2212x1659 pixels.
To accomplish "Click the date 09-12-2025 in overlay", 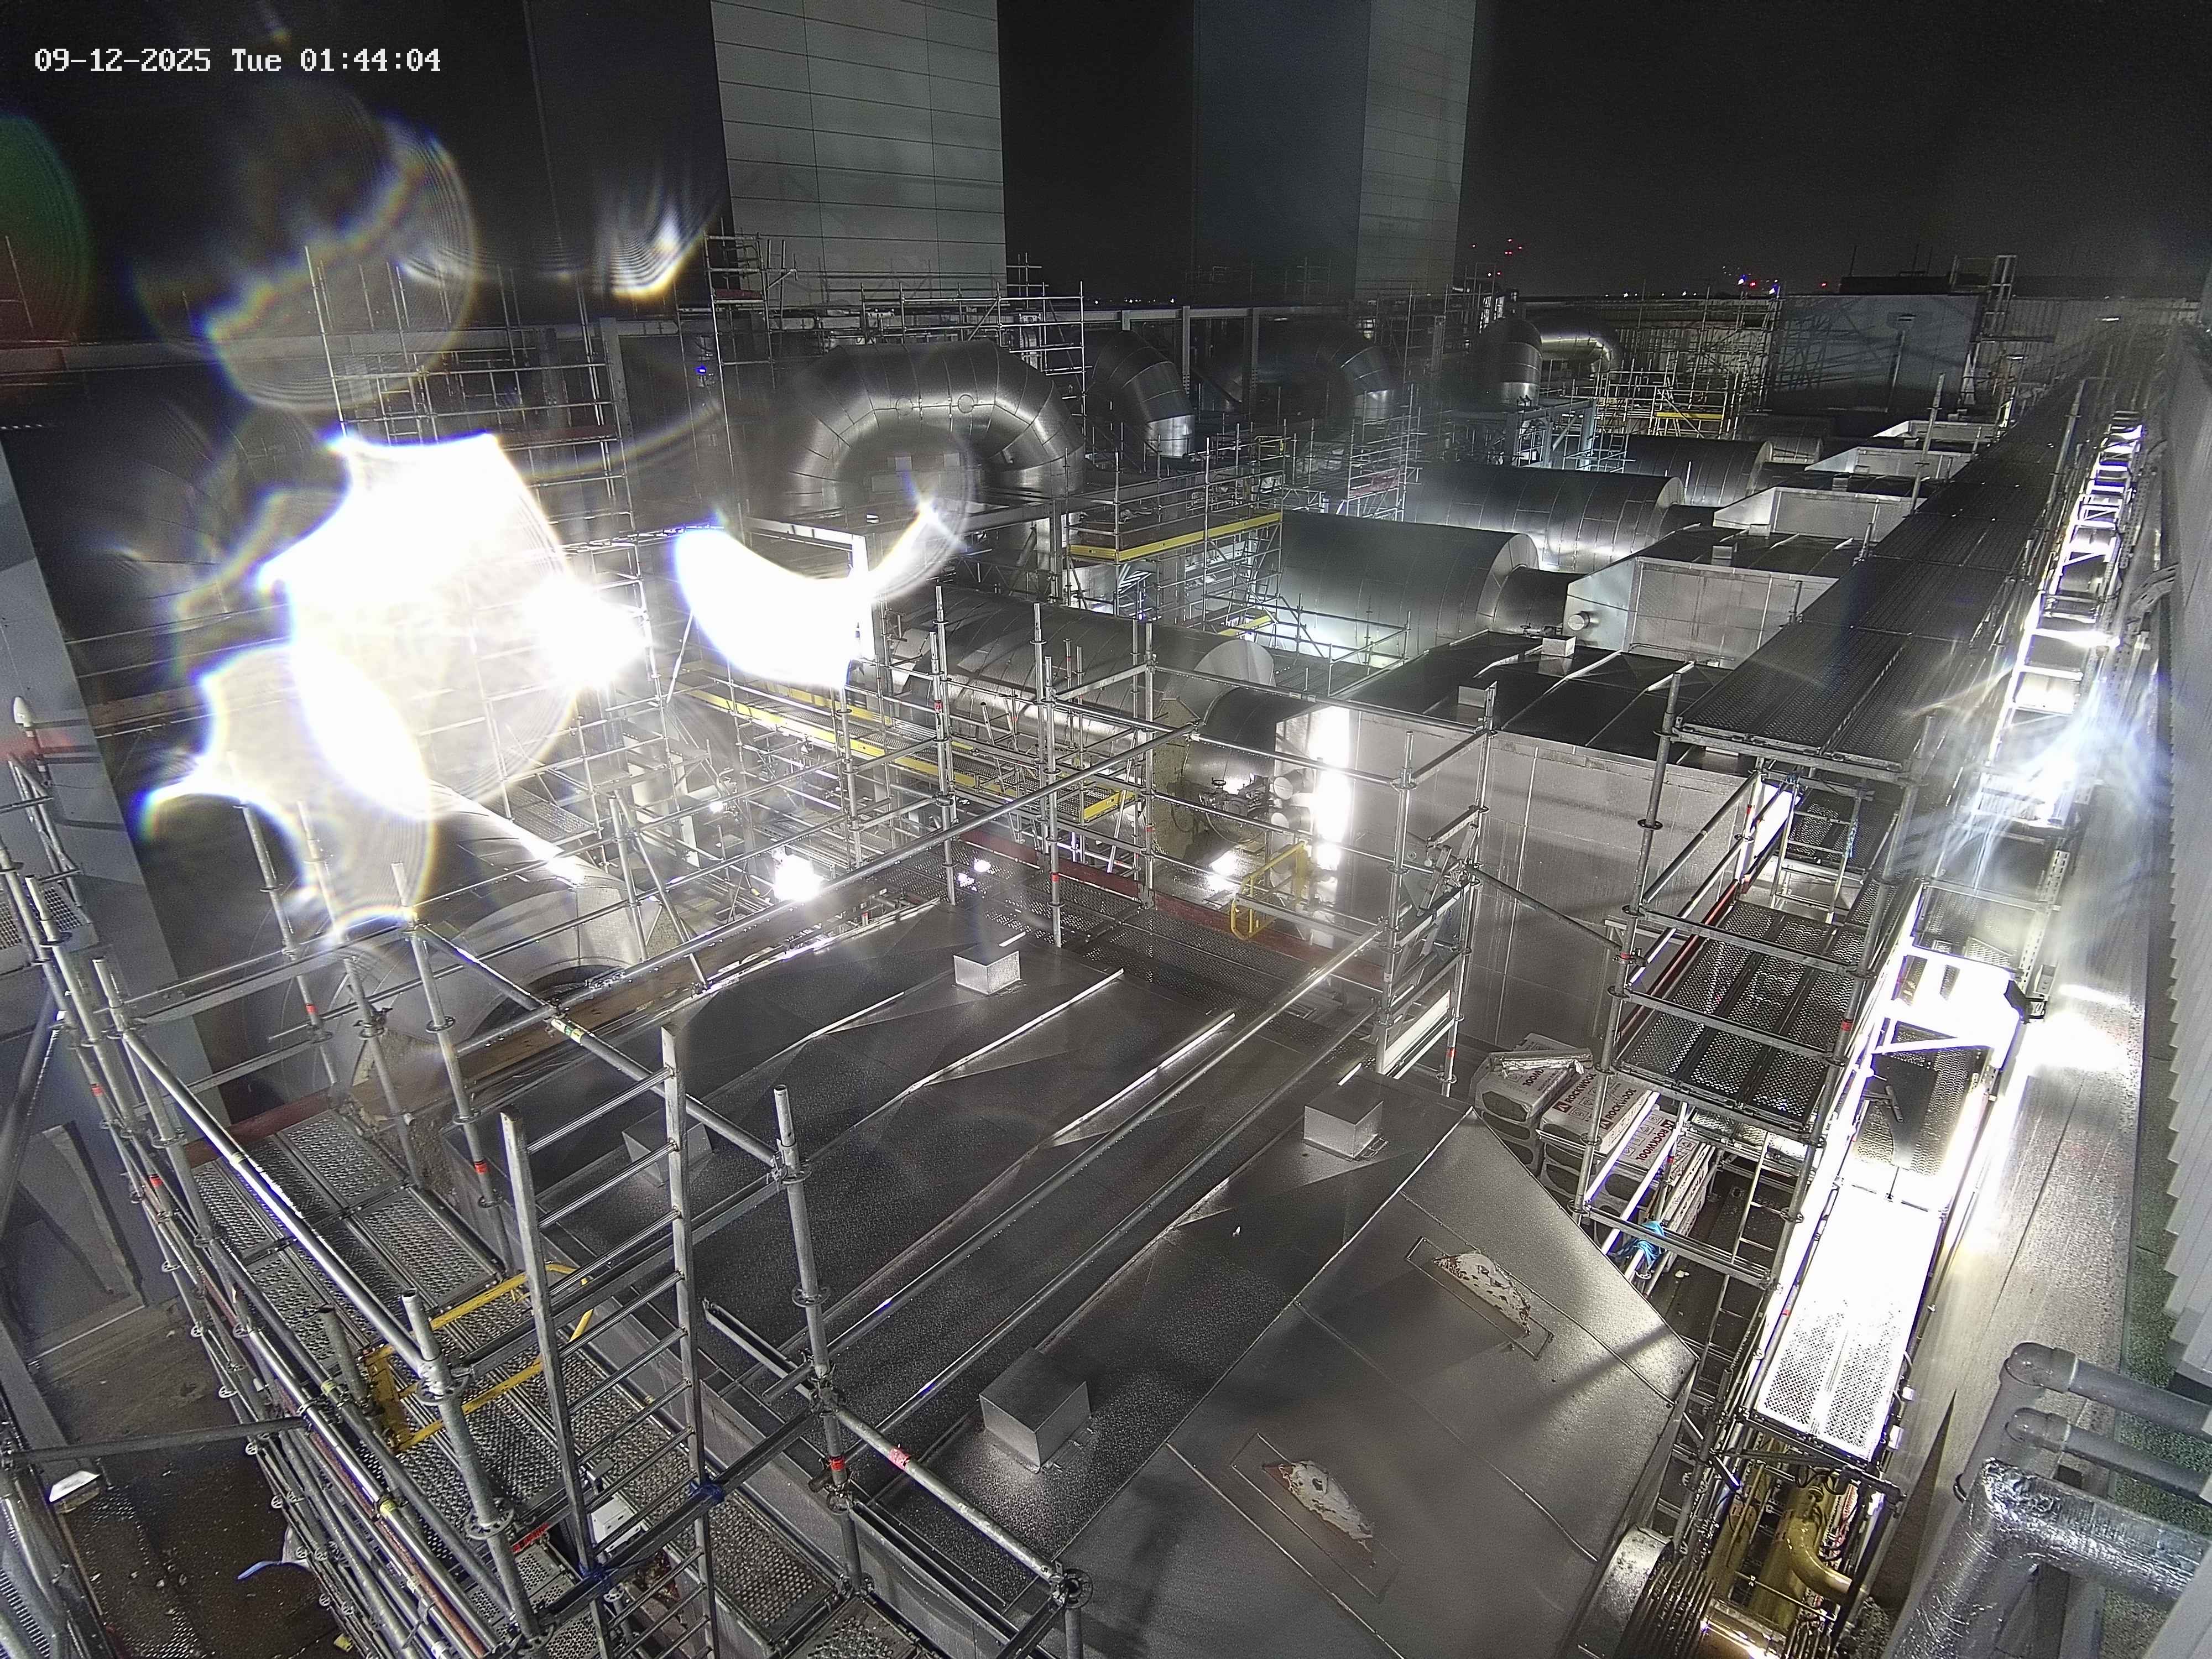I will pyautogui.click(x=122, y=60).
